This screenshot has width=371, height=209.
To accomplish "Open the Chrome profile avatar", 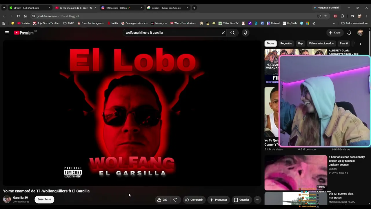I will (359, 16).
